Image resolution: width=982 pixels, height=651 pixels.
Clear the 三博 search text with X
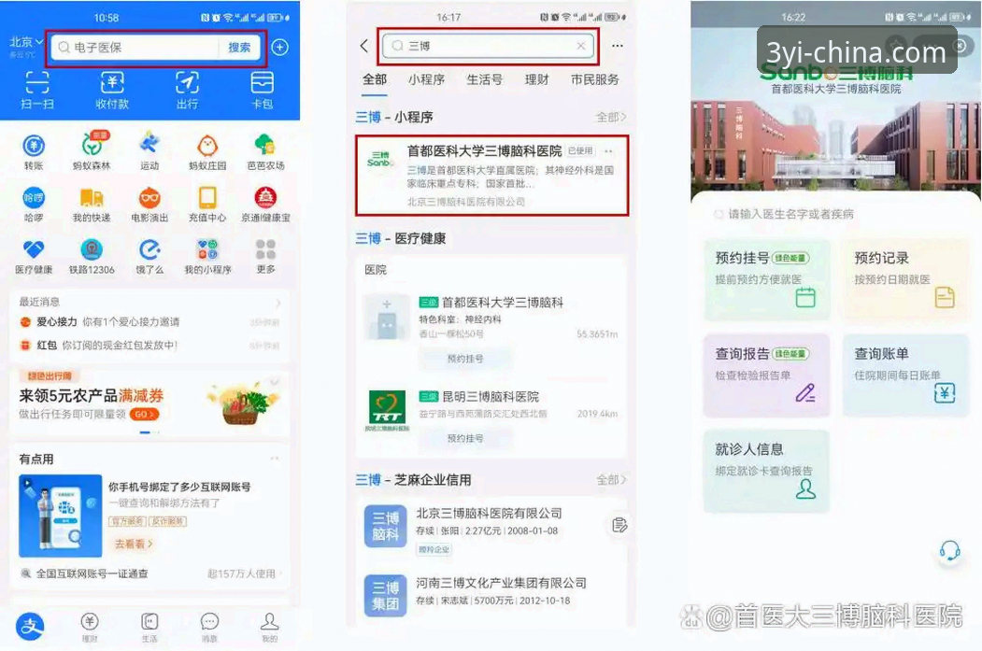[x=580, y=46]
